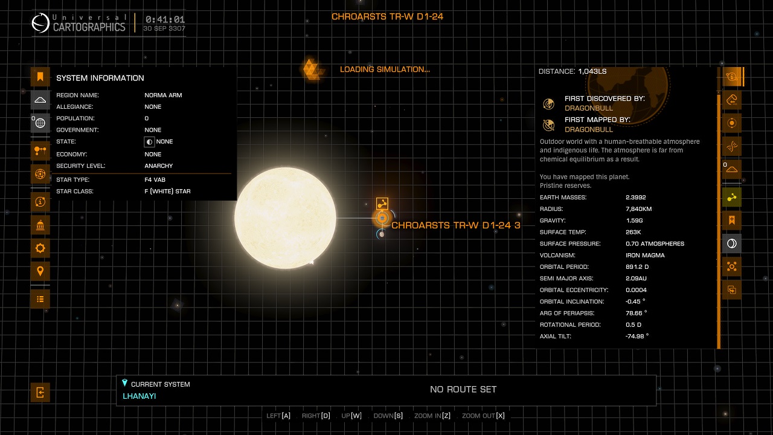Show system information icon in left sidebar
This screenshot has height=435, width=773.
40,202
